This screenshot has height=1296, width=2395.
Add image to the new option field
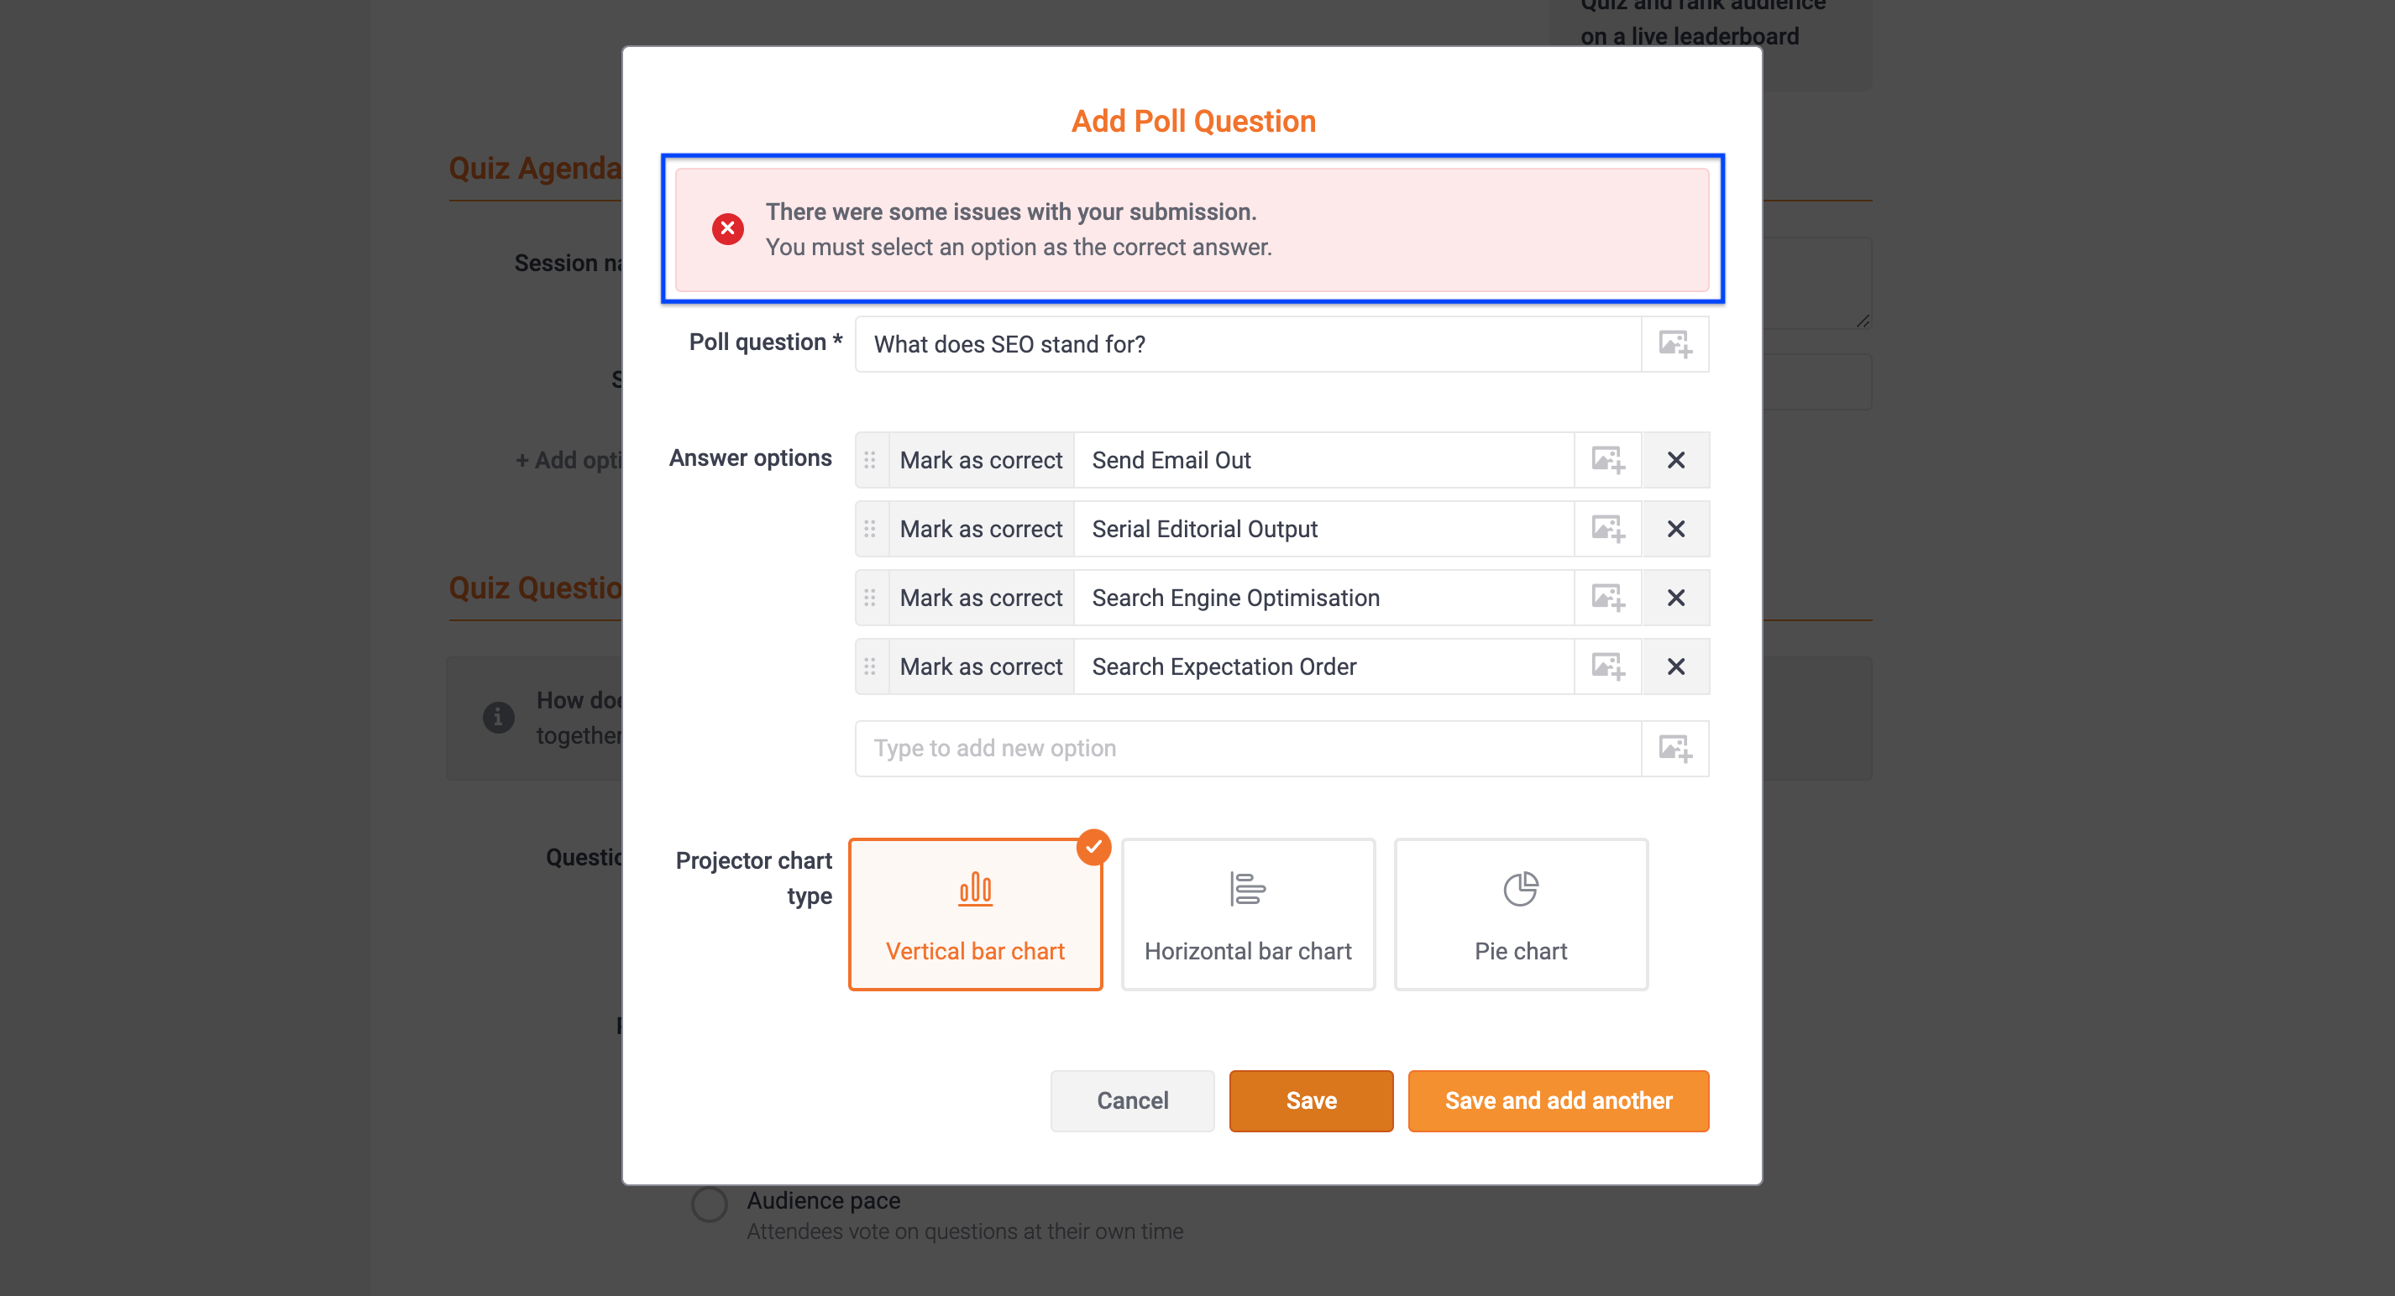coord(1674,748)
